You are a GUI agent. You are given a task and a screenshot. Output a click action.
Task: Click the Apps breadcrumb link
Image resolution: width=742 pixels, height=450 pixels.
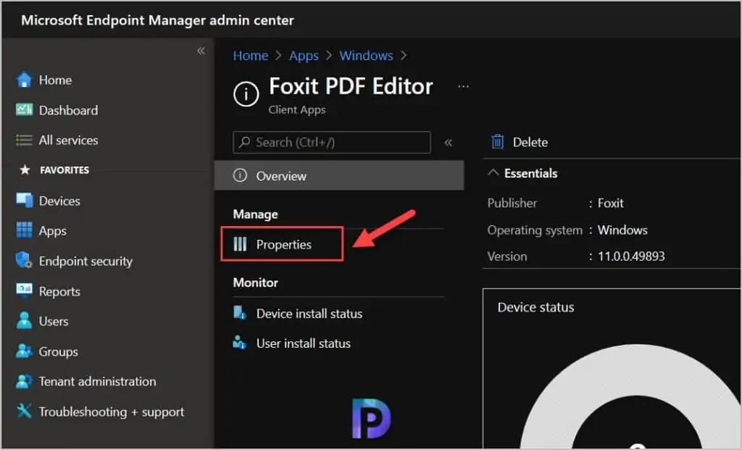tap(304, 56)
